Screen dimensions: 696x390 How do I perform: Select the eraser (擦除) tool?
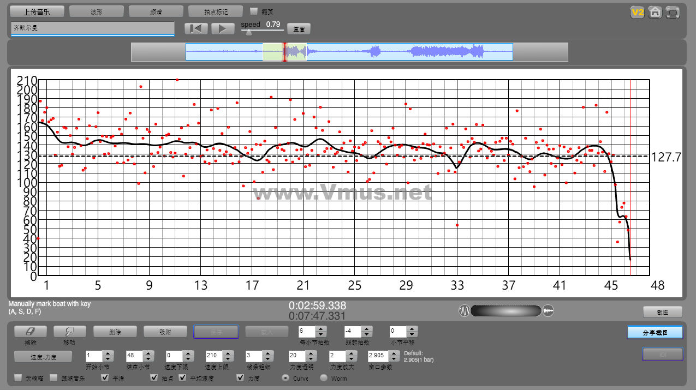pos(30,332)
